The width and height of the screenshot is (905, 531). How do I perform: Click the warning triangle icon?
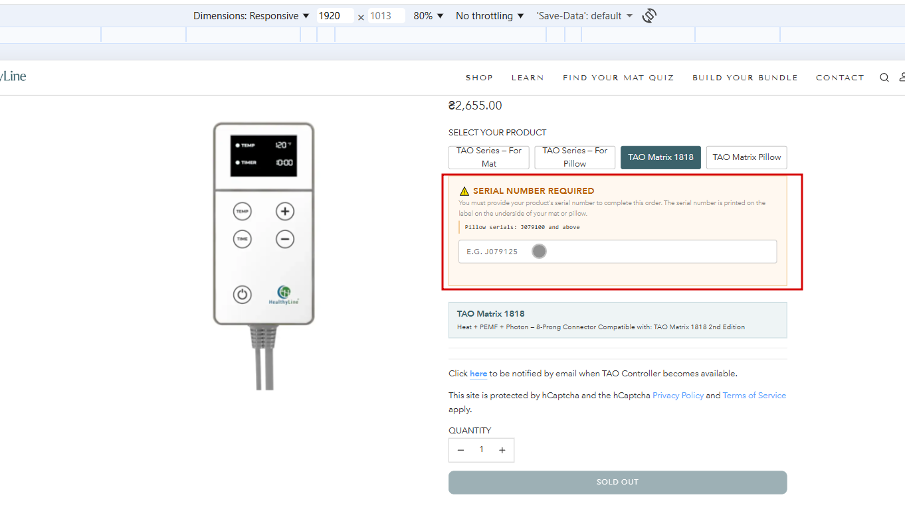pyautogui.click(x=464, y=191)
